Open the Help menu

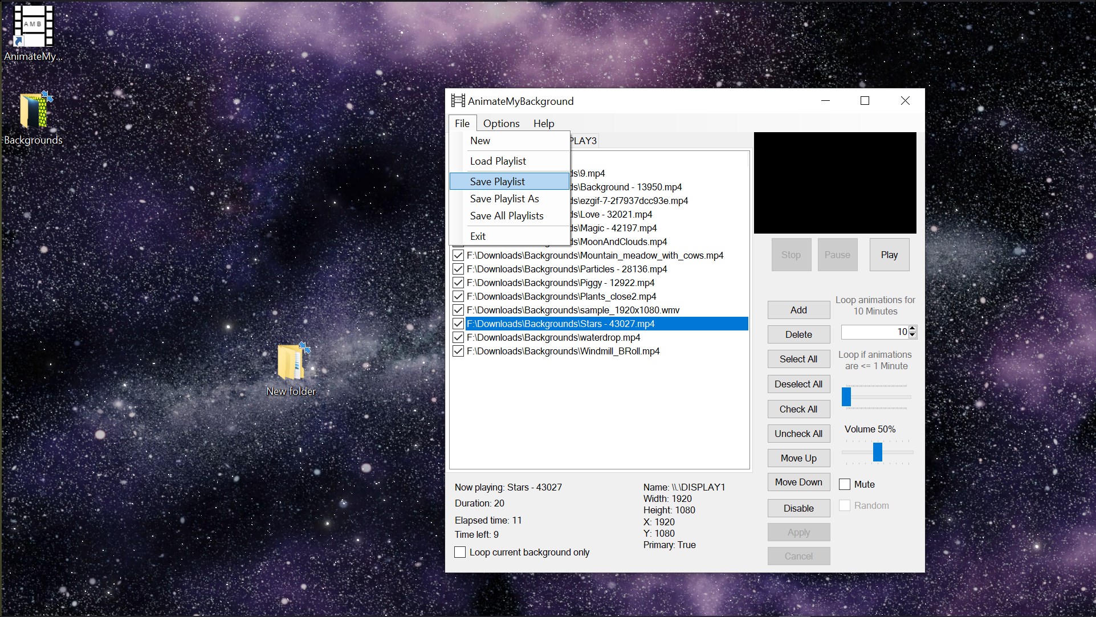[x=543, y=124]
